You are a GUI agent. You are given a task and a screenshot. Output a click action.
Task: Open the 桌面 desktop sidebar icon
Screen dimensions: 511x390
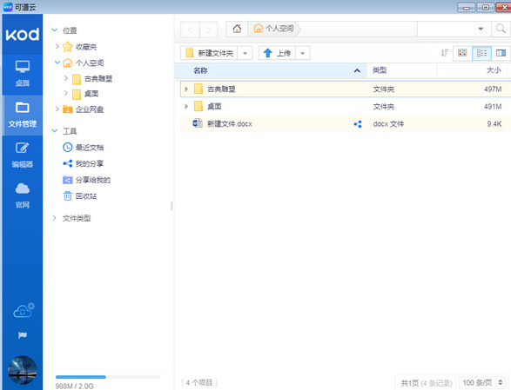click(x=22, y=74)
